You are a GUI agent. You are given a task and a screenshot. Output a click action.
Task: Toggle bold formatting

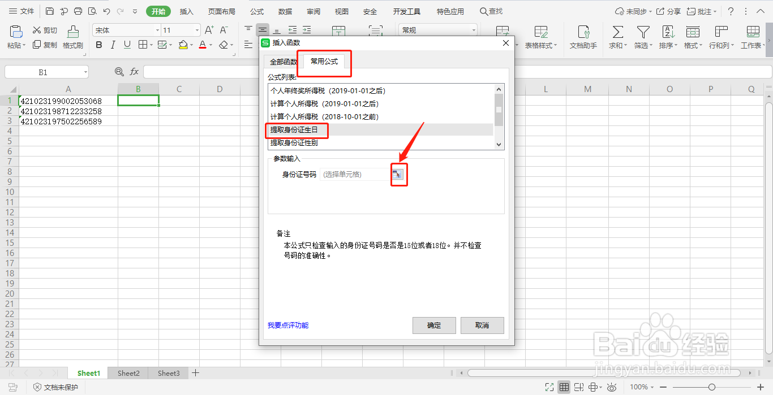(99, 45)
